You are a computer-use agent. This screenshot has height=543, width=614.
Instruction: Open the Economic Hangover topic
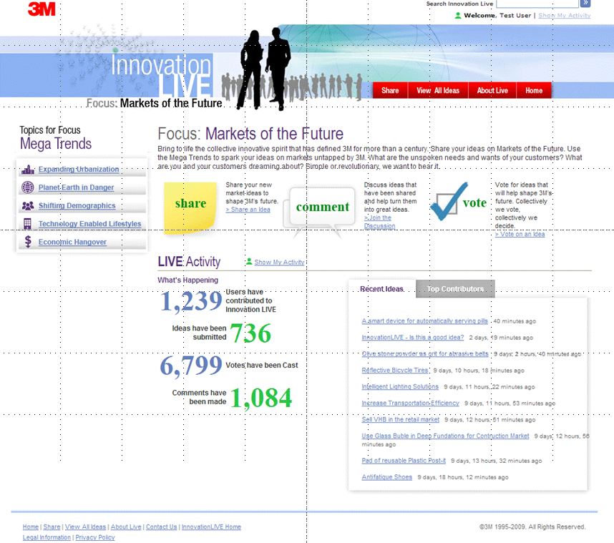pyautogui.click(x=72, y=242)
